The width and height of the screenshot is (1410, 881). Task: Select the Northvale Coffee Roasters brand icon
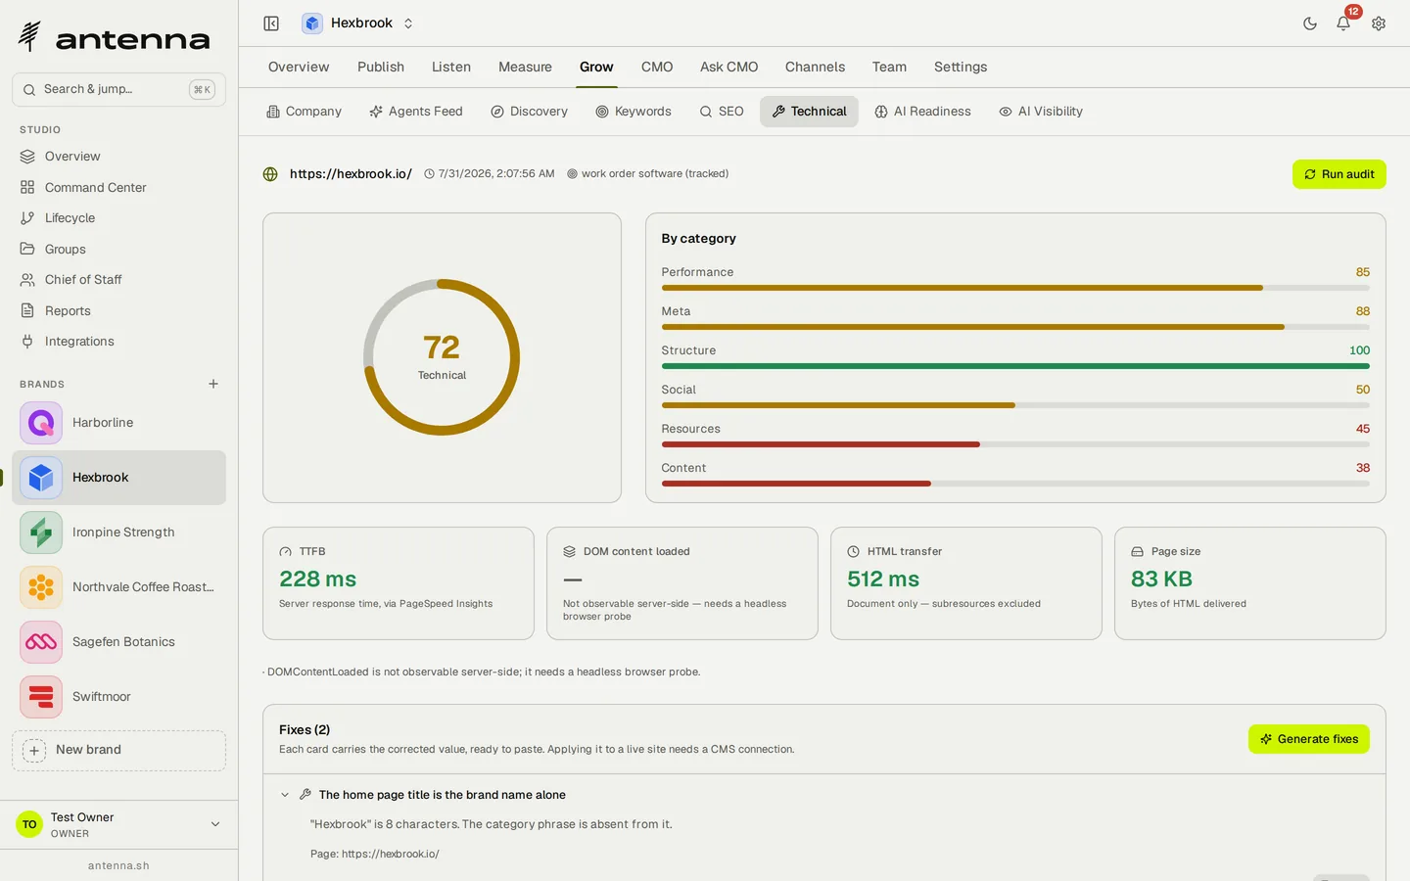coord(41,587)
